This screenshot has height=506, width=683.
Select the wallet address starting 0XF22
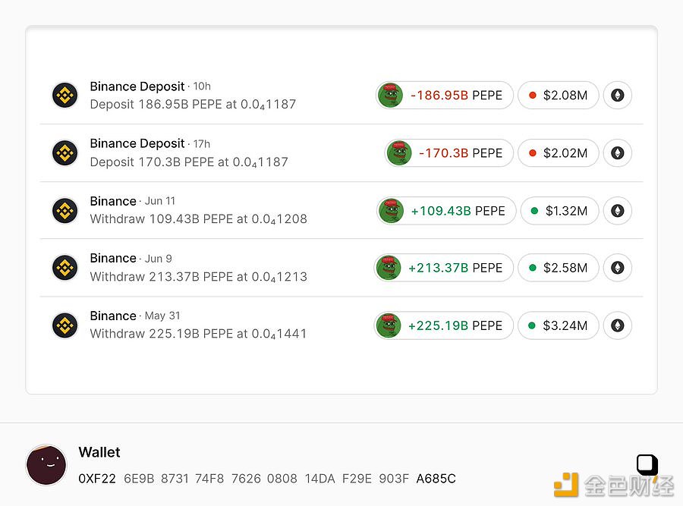267,479
